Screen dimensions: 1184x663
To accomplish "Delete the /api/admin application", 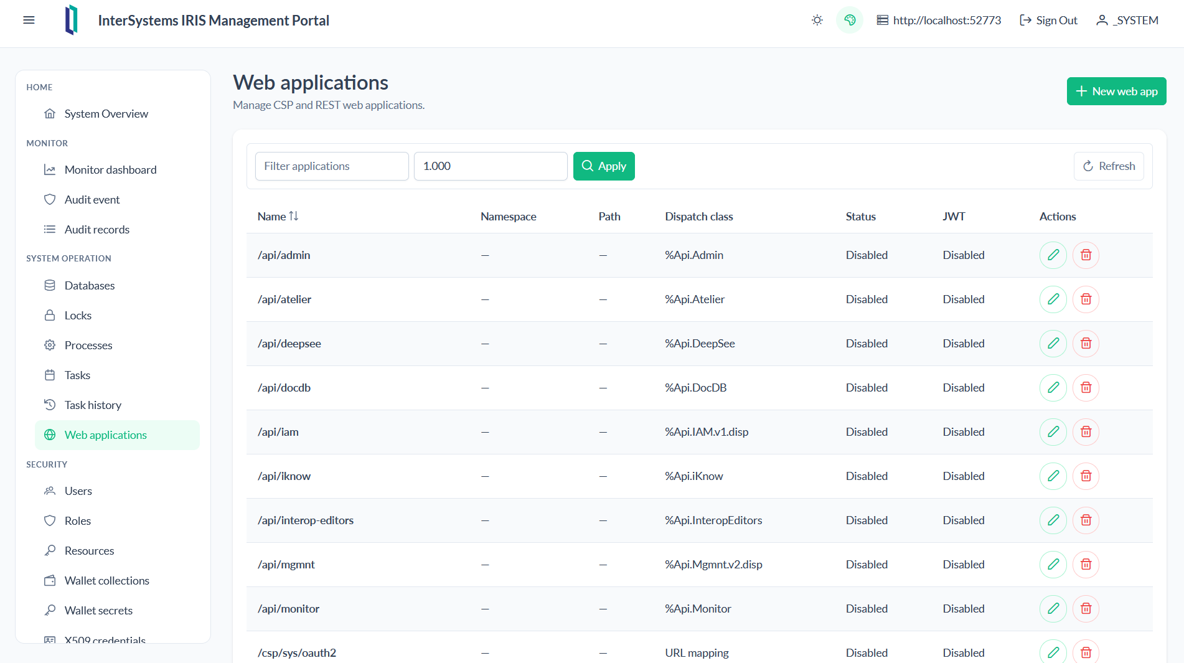I will pyautogui.click(x=1086, y=255).
